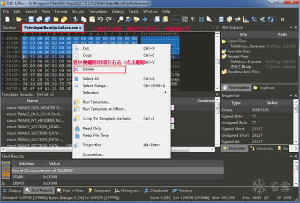The height and width of the screenshot is (203, 300).
Task: Switch to the Find in Files tab
Action: [70, 190]
